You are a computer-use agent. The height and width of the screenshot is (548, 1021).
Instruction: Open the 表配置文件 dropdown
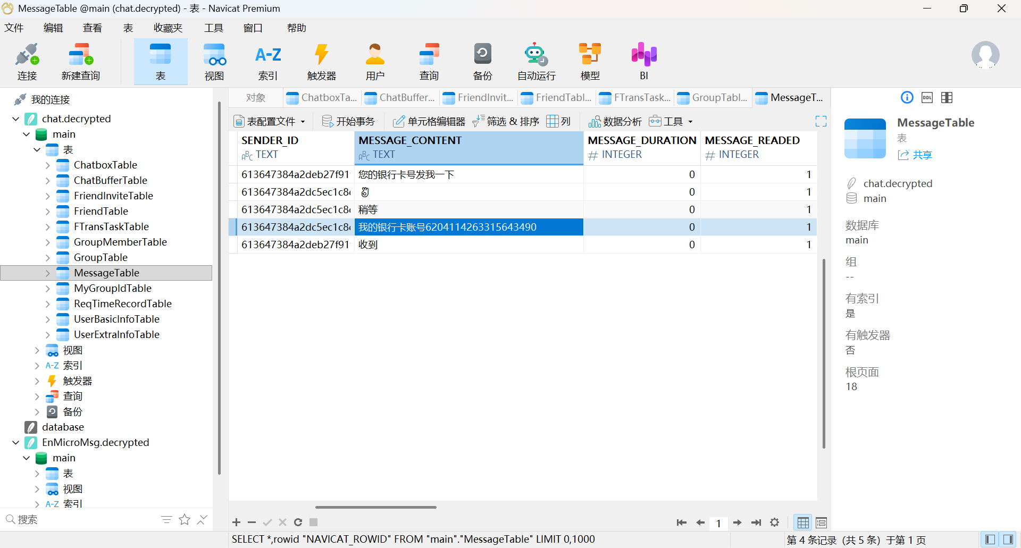[x=270, y=122]
